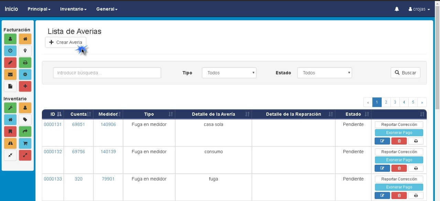The width and height of the screenshot is (440, 201).
Task: Open the Inventario menu in navbar
Action: (x=73, y=9)
